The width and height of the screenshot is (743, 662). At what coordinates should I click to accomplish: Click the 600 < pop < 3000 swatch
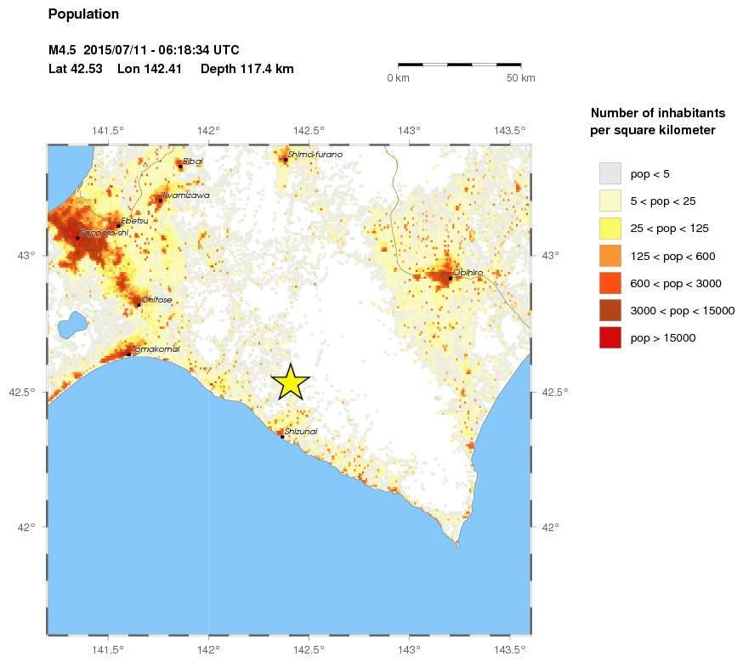[x=610, y=283]
